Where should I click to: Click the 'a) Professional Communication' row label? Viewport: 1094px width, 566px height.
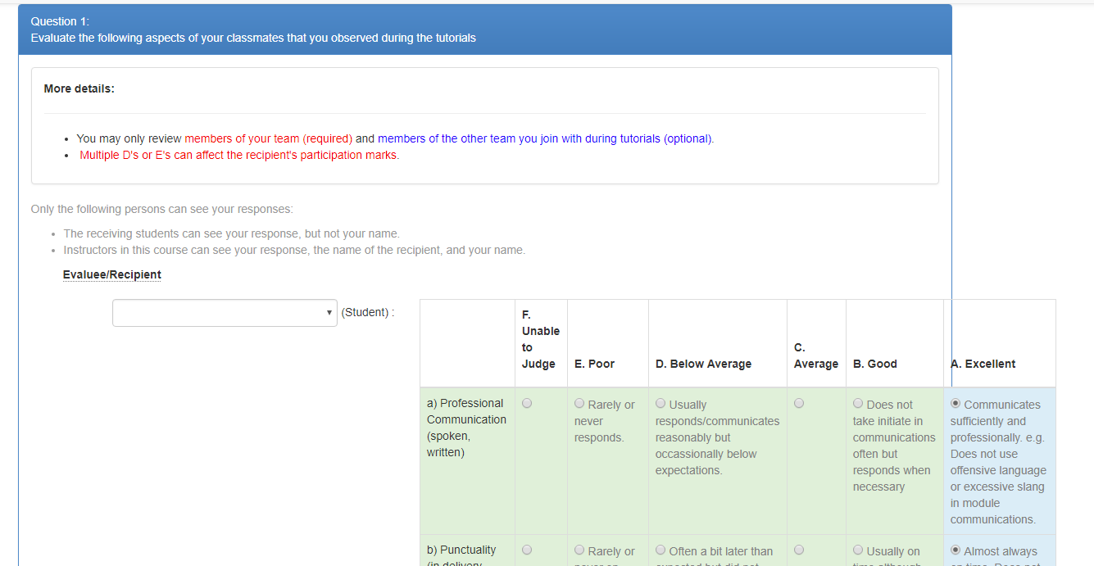point(467,428)
